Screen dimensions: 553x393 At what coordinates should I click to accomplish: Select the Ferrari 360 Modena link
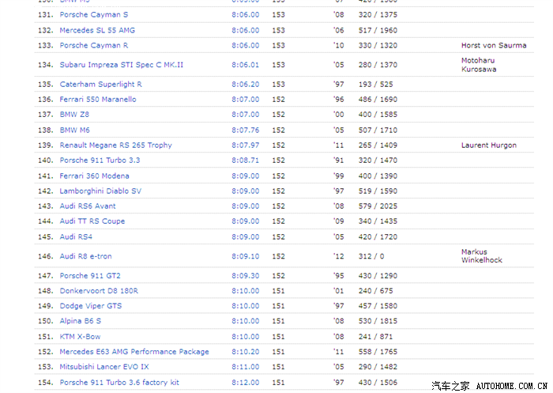[x=94, y=176]
